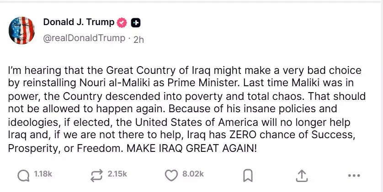The image size is (383, 192).
Task: Open the three-dot more options menu
Action: click(x=354, y=175)
